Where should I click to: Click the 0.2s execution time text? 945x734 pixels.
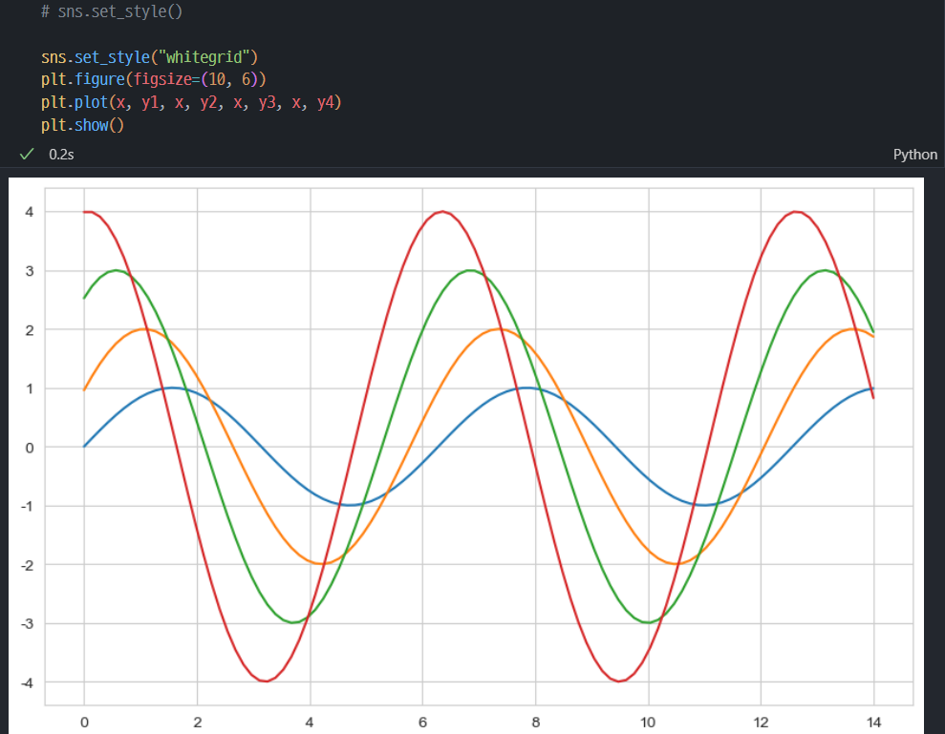point(61,155)
